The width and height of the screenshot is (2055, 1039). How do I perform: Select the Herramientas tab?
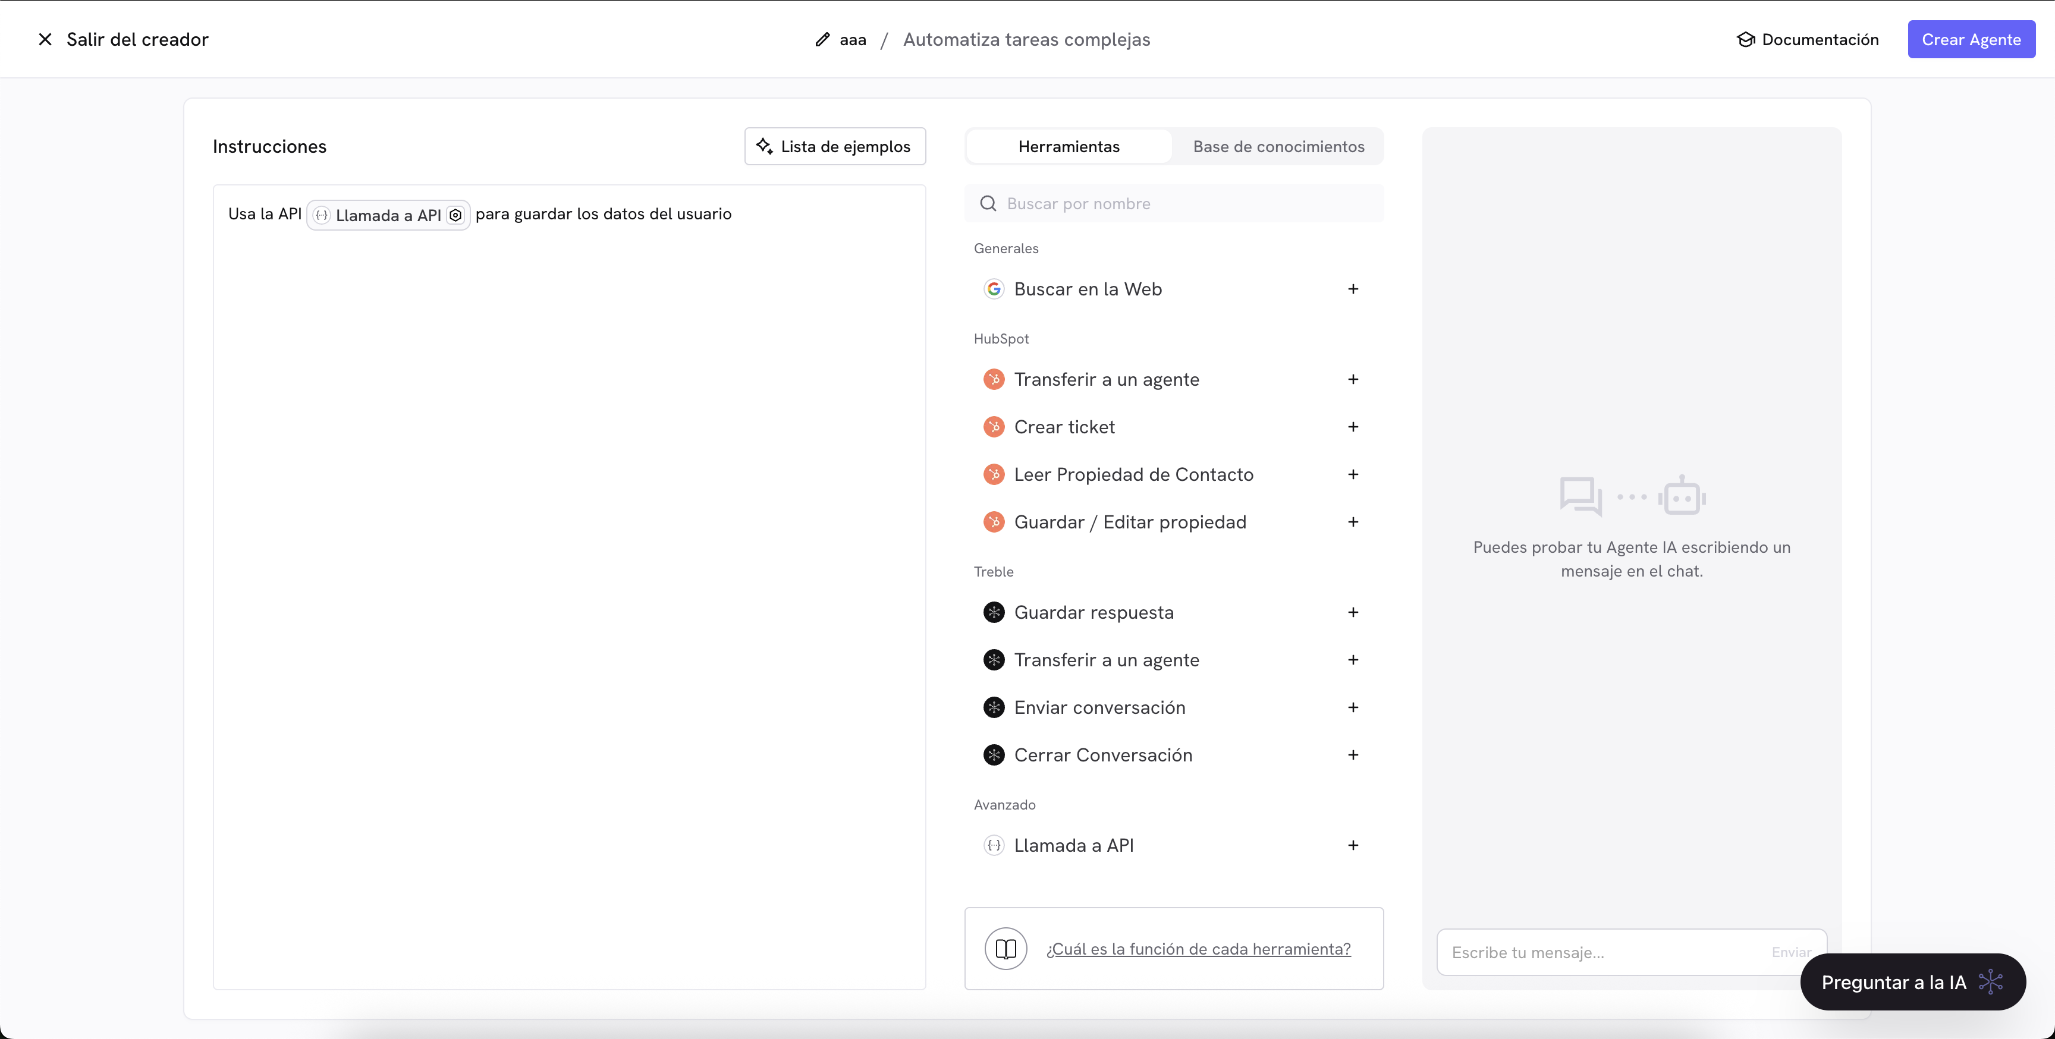1068,146
